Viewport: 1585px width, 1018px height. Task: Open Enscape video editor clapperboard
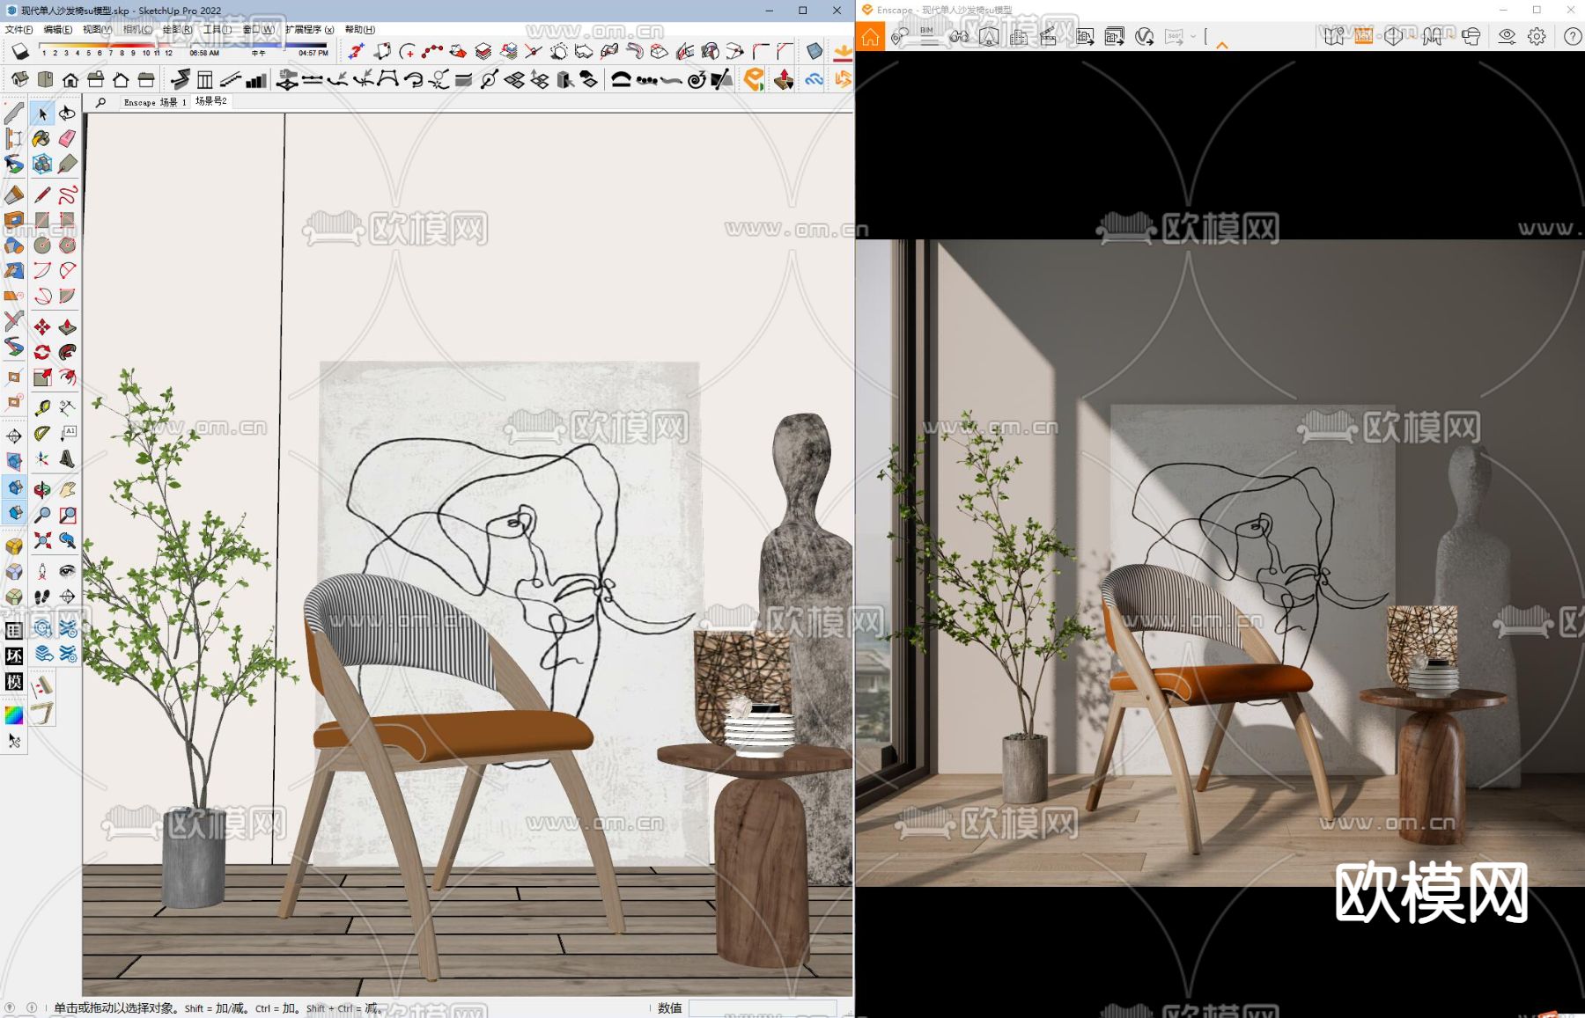[1048, 36]
